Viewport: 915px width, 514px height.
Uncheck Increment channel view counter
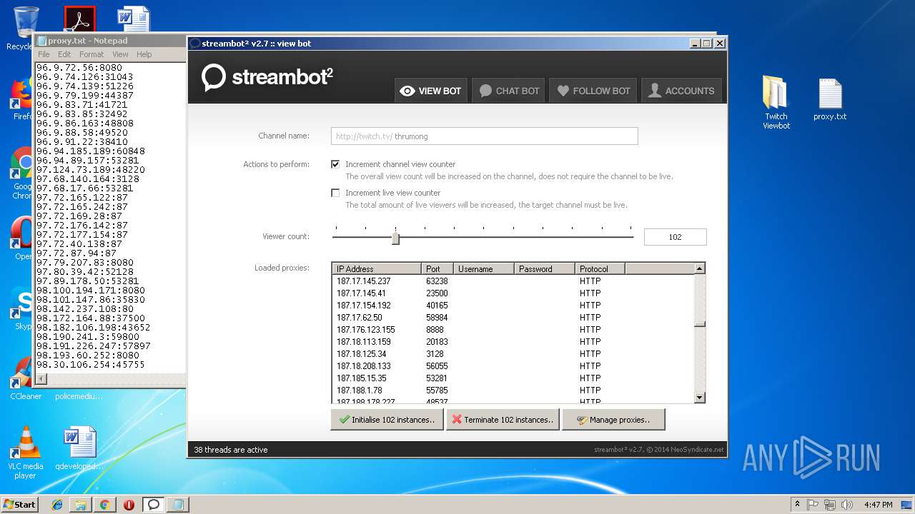(x=335, y=164)
